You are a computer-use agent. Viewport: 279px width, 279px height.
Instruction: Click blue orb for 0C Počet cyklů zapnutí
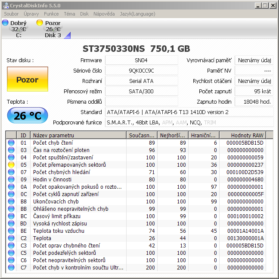coord(11,194)
